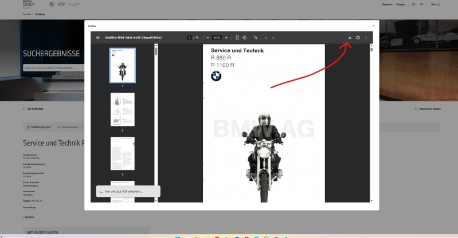Click In Arbeitsmappe legen
Viewport: 458px width, 238px height.
[x=38, y=127]
